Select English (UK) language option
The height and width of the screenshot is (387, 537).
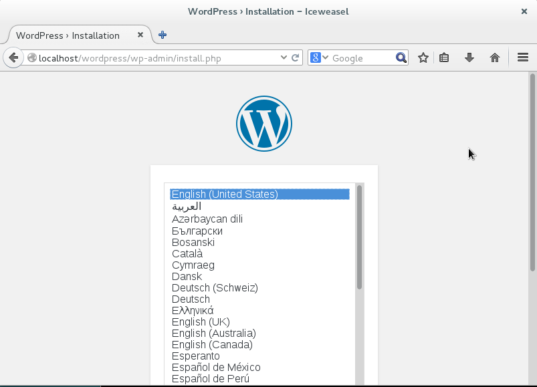(260, 322)
